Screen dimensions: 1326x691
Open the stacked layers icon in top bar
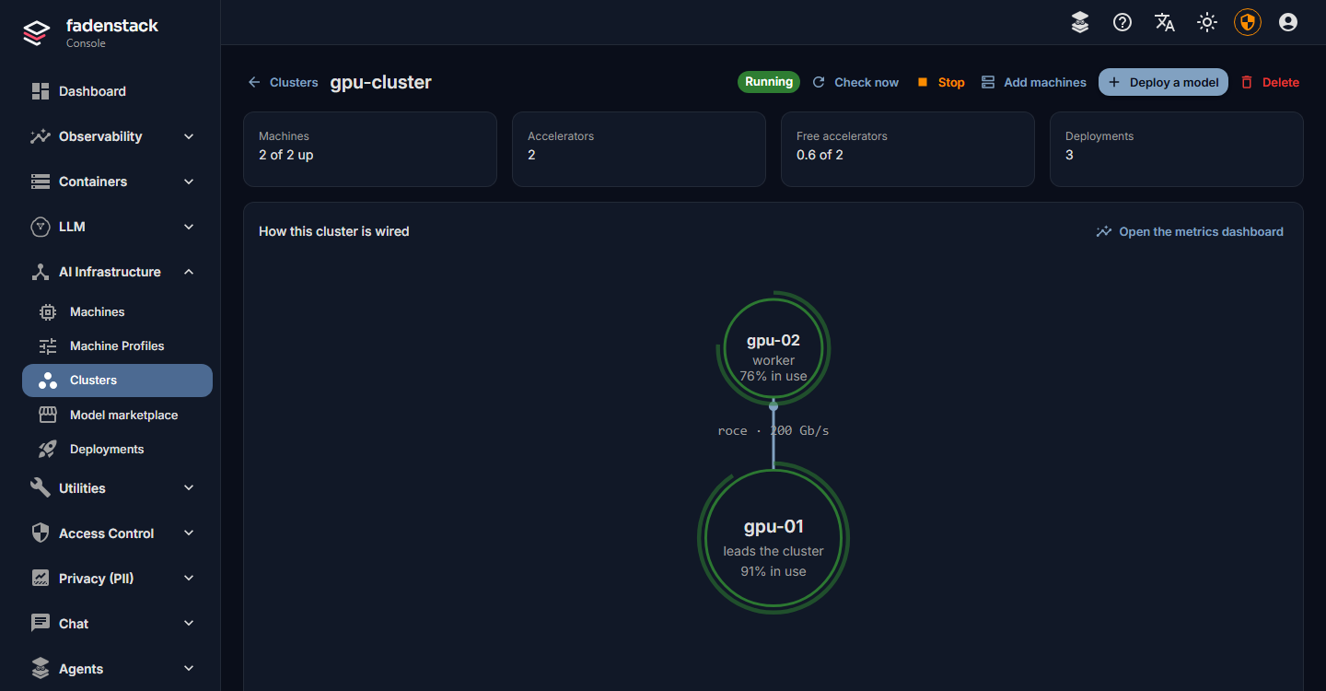1080,22
